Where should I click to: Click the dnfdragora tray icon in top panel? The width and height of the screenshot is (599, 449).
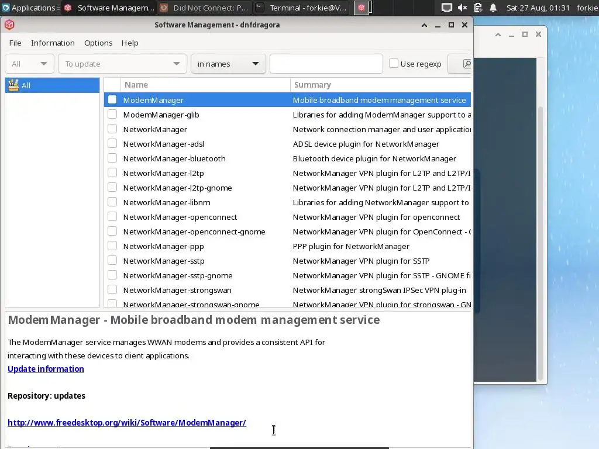[362, 8]
